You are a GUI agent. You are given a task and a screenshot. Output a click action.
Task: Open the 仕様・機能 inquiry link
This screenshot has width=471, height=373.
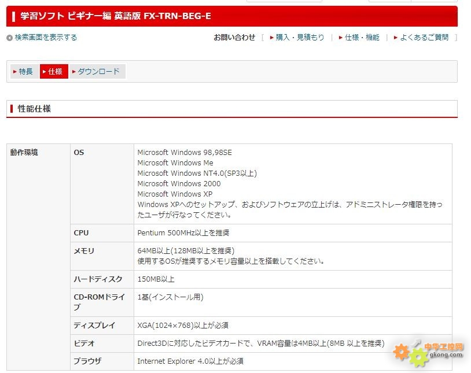[362, 37]
